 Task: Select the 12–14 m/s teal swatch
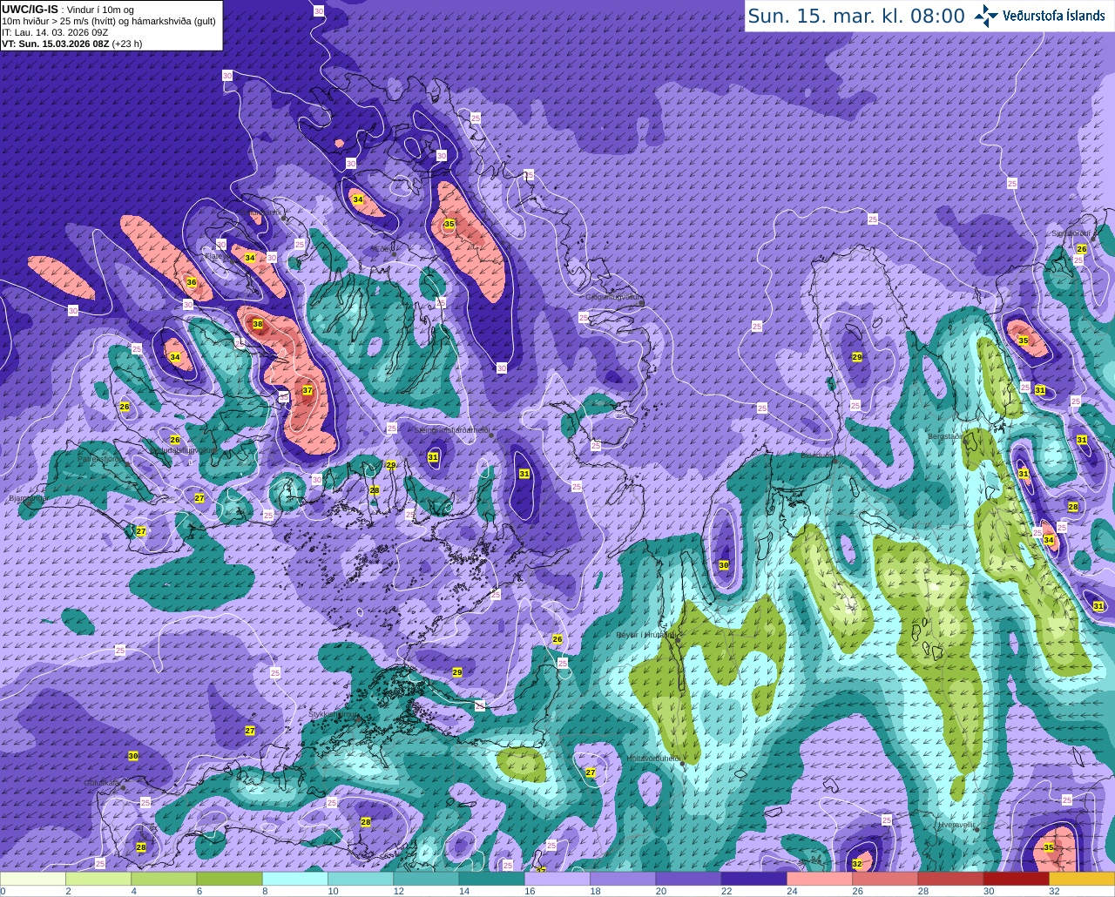426,879
